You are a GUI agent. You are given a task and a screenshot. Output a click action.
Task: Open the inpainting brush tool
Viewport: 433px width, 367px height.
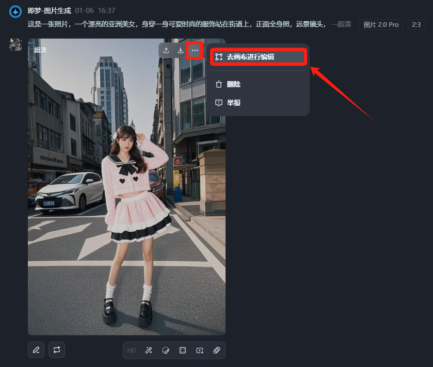click(166, 350)
